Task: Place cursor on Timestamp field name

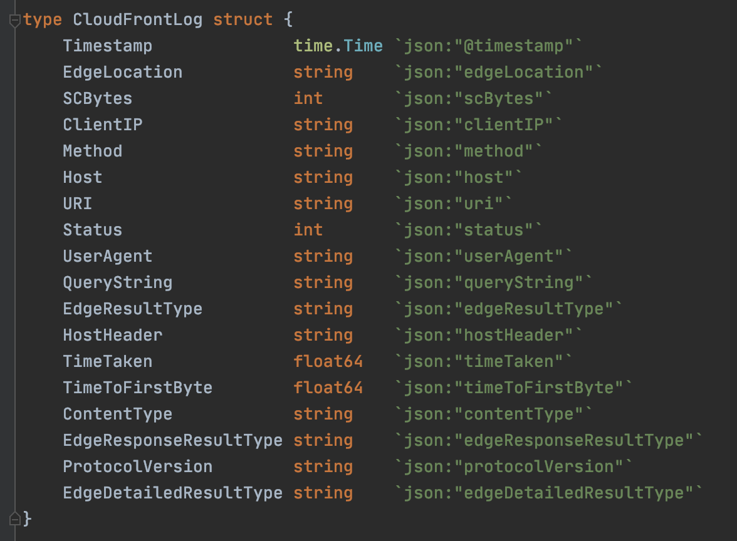Action: pos(108,46)
